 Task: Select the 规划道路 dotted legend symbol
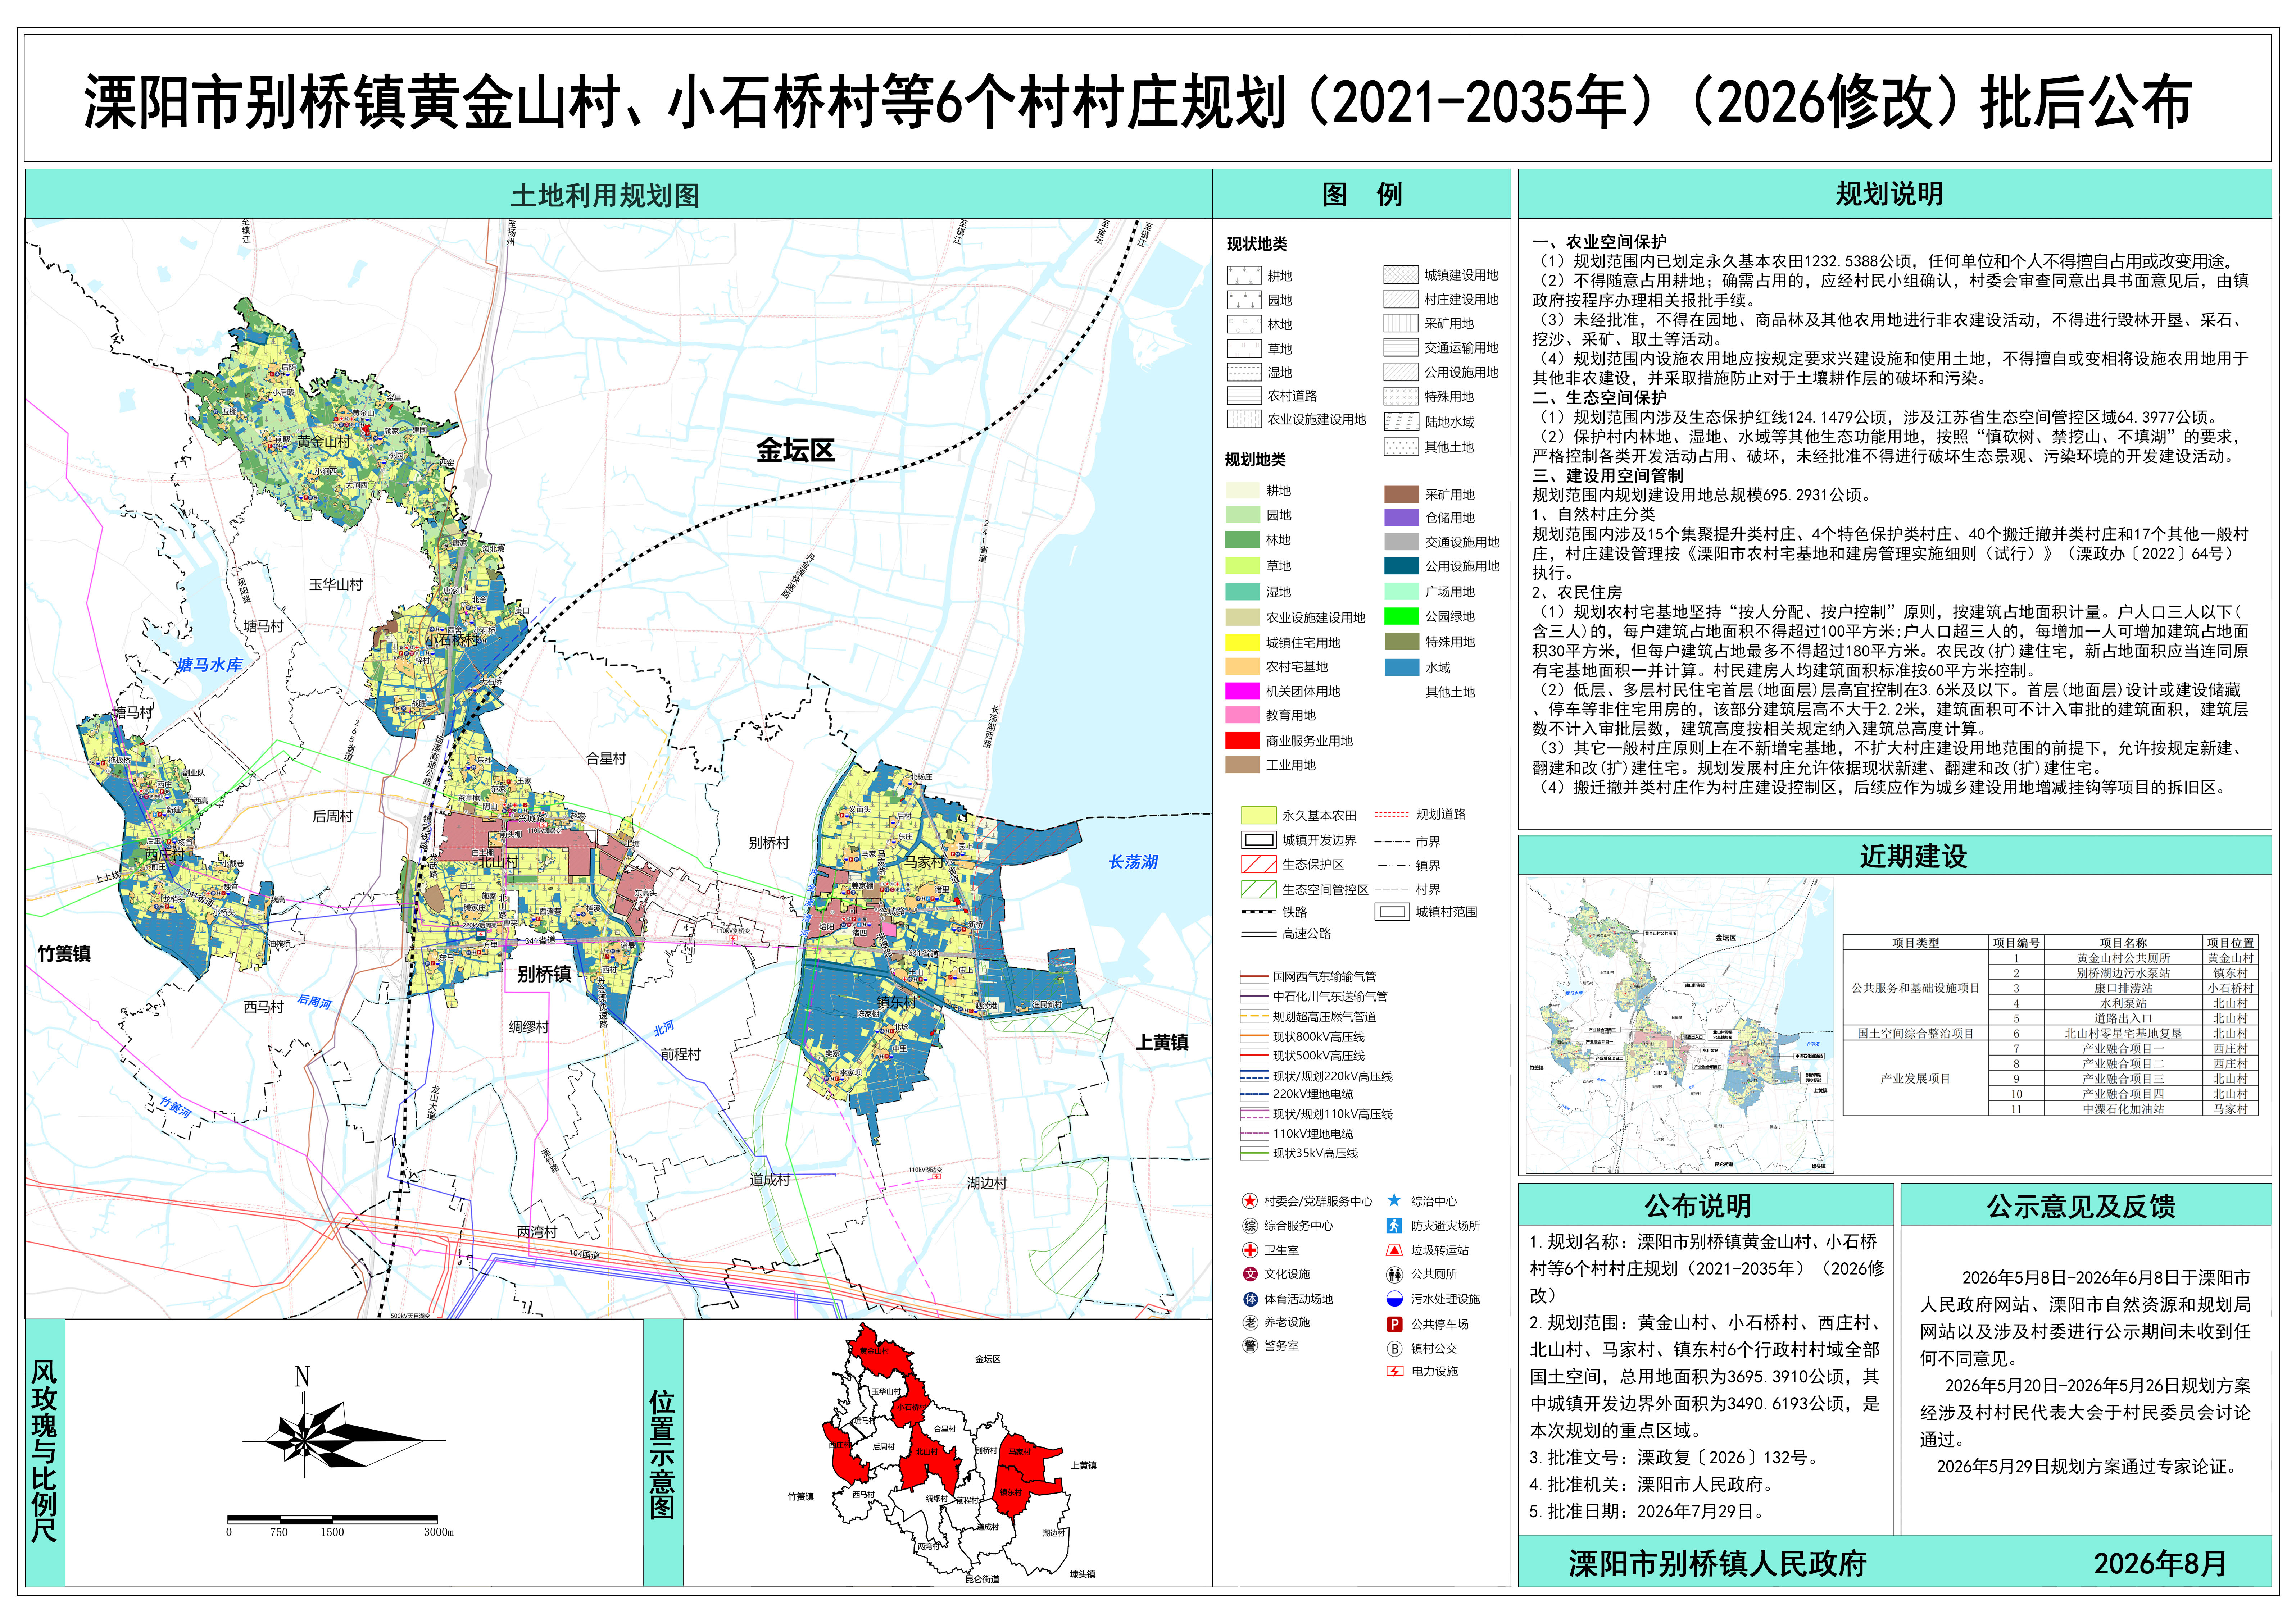click(x=1392, y=815)
